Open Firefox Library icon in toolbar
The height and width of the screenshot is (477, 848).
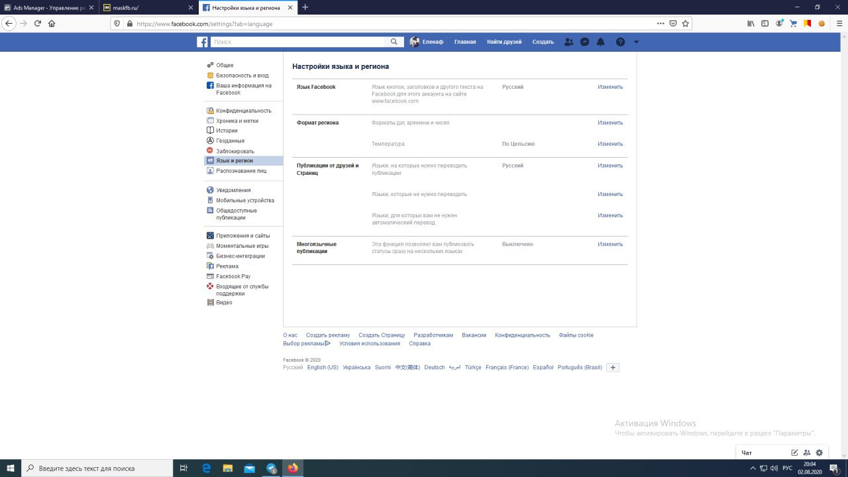[751, 23]
